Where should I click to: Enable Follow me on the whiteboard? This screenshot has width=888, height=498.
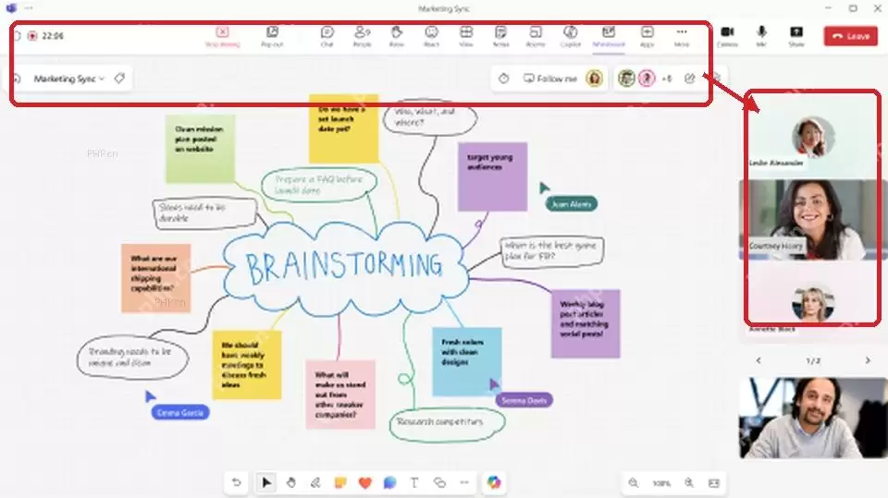click(549, 79)
